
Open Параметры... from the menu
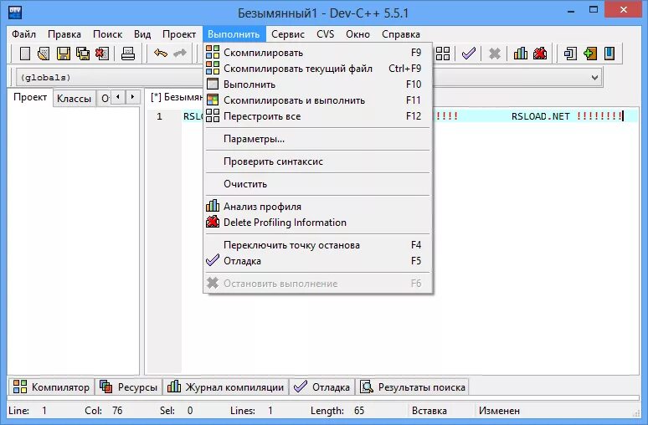click(x=318, y=139)
